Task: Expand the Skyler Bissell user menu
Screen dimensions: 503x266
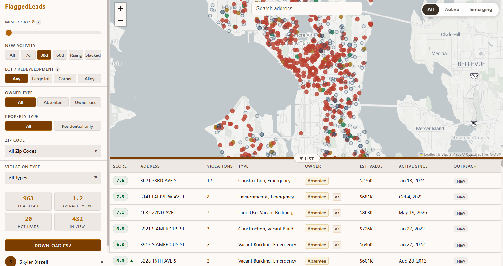Action: pyautogui.click(x=102, y=262)
